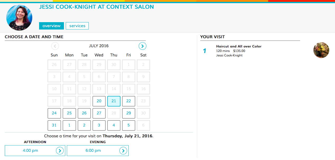Image resolution: width=335 pixels, height=160 pixels.
Task: Click the Haircut and All over Color service
Action: click(239, 46)
